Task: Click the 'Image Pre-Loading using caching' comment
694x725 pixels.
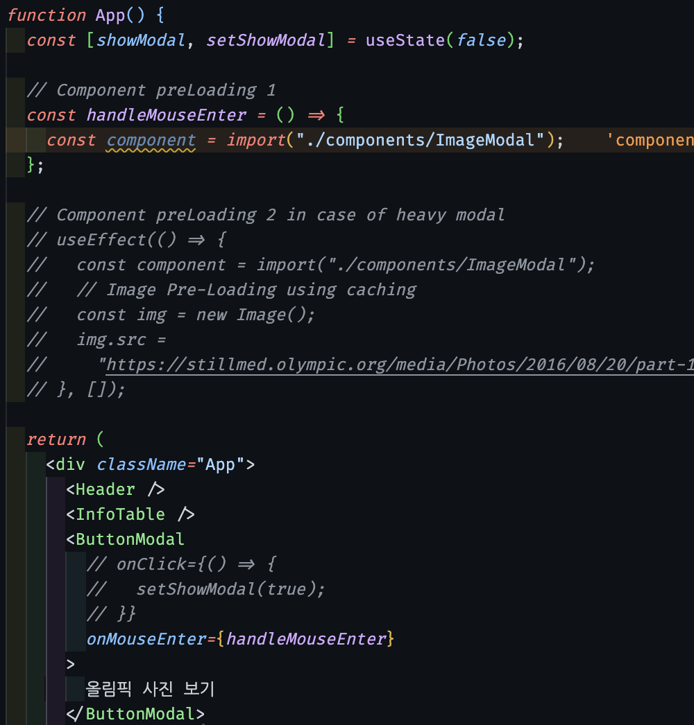Action: pos(247,290)
